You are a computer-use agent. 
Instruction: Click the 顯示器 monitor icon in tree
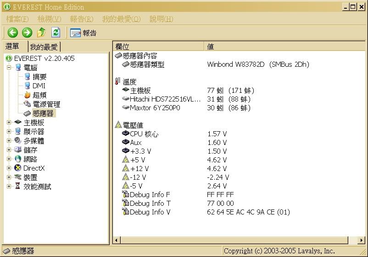[x=18, y=131]
